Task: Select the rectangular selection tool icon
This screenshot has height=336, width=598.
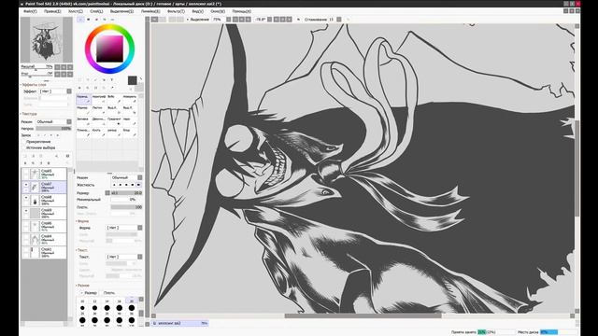Action: pyautogui.click(x=79, y=80)
